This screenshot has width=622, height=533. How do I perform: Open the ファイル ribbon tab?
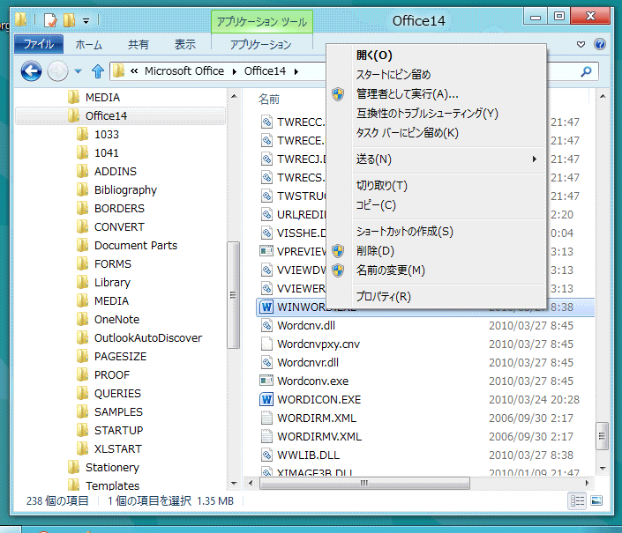click(39, 44)
